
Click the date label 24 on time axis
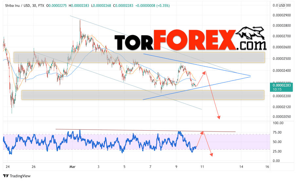(8, 167)
